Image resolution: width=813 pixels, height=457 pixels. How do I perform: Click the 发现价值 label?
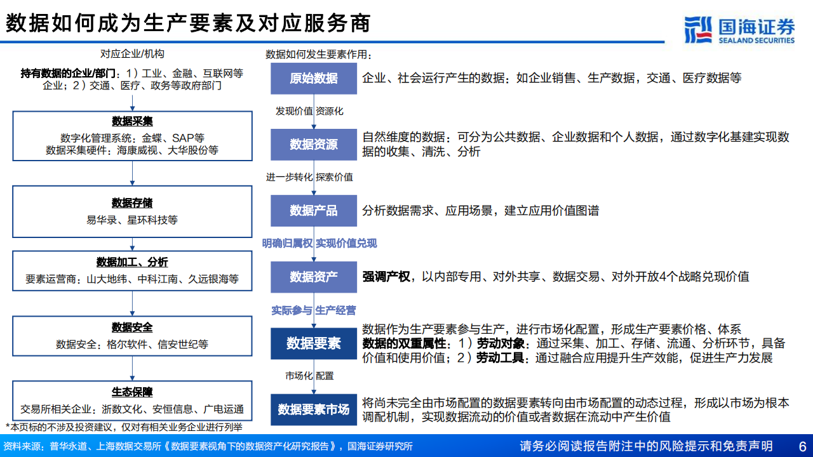[x=293, y=111]
